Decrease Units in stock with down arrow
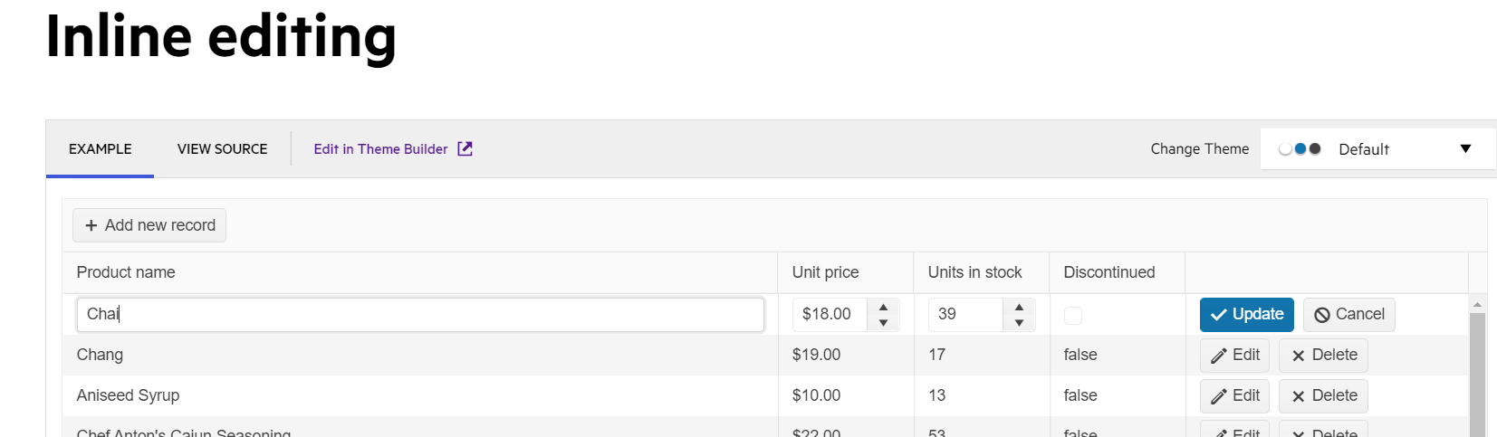 [1019, 322]
